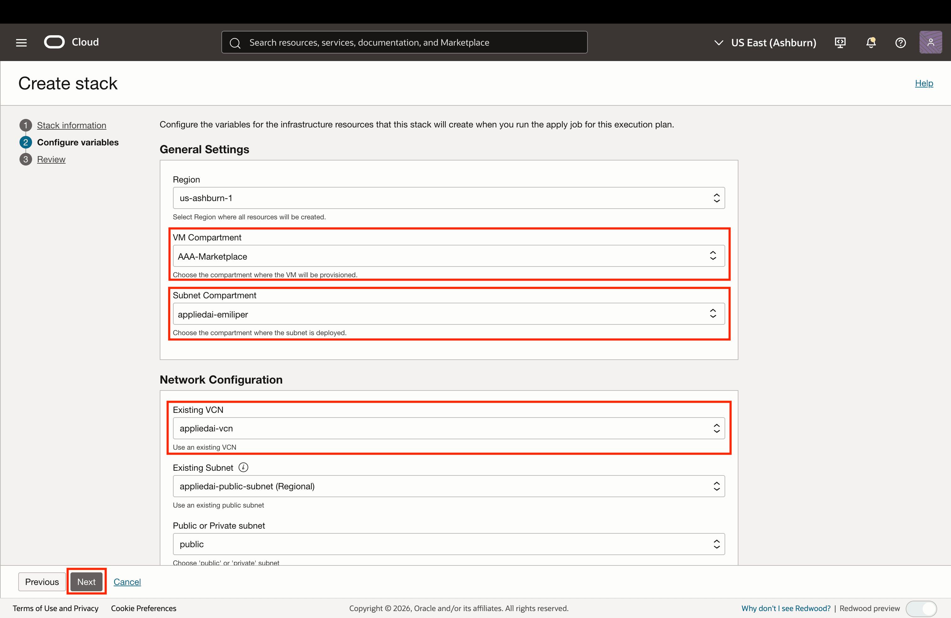Open the hamburger navigation menu
The height and width of the screenshot is (618, 951).
coord(21,42)
